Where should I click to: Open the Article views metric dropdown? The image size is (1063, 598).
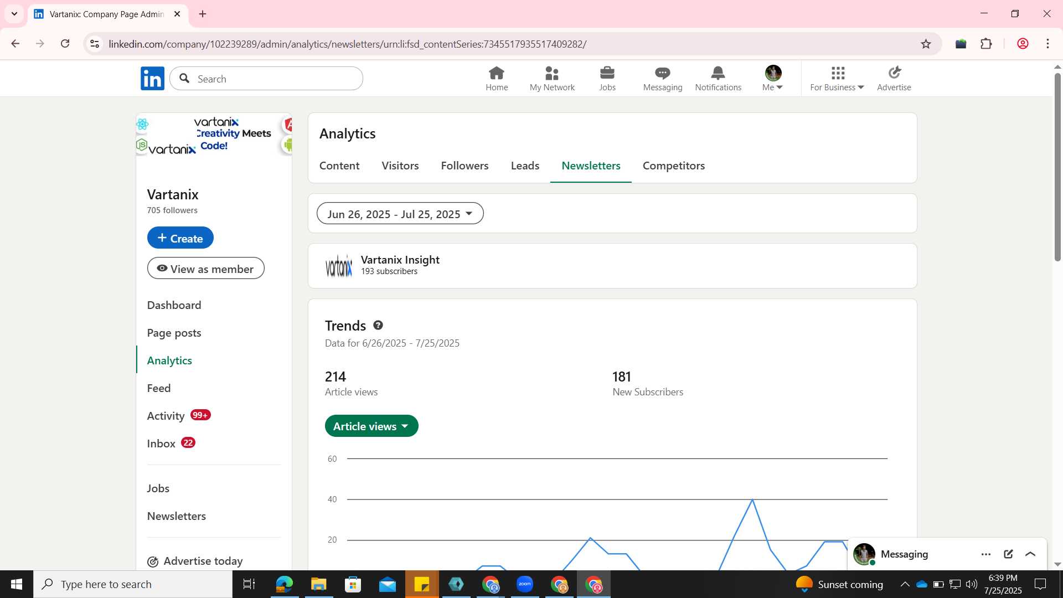pyautogui.click(x=371, y=426)
